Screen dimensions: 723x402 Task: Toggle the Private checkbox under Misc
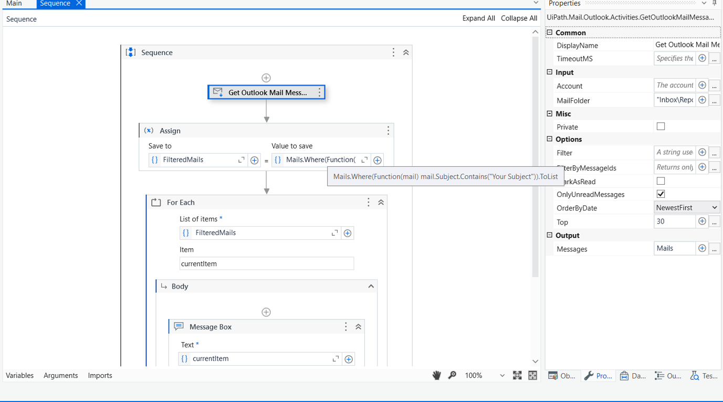661,126
